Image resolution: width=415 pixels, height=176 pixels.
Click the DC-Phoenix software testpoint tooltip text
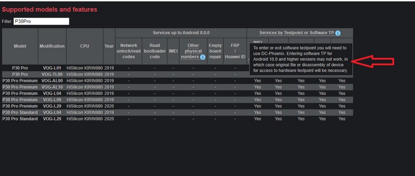coord(301,59)
